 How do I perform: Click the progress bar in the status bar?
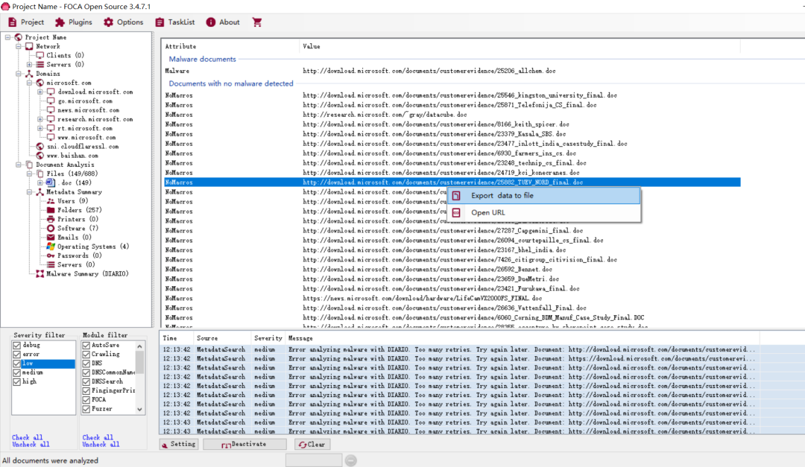click(314, 460)
